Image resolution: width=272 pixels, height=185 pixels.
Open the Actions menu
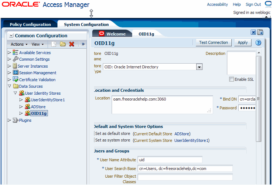point(19,44)
